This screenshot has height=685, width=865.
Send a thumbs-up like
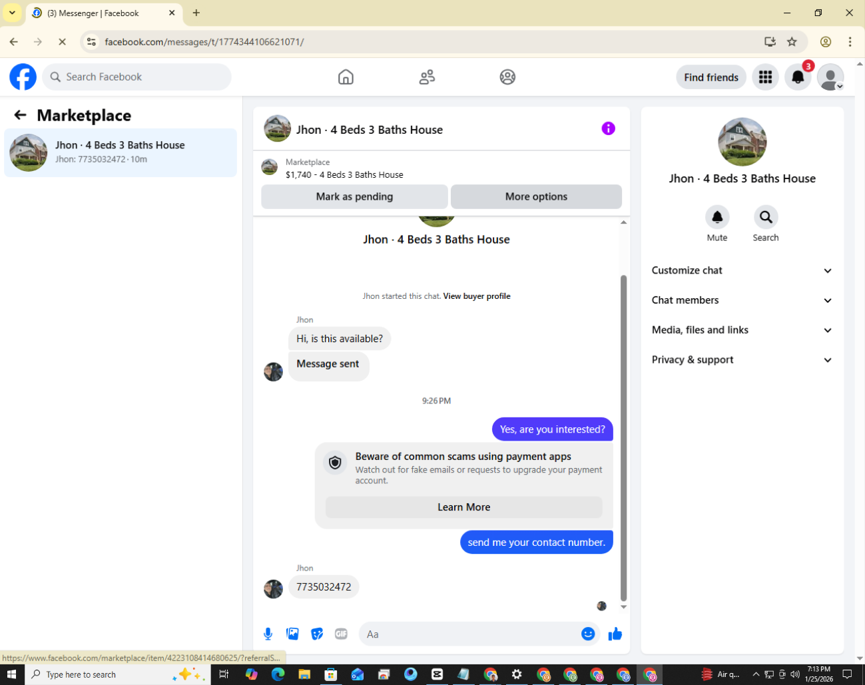pos(615,634)
